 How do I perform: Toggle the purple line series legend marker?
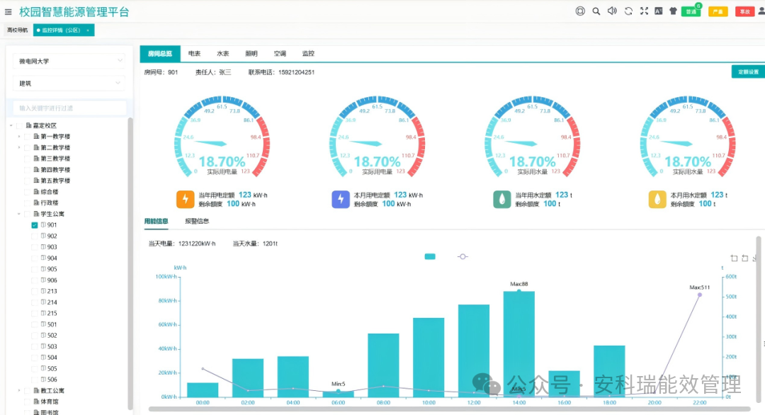click(463, 256)
